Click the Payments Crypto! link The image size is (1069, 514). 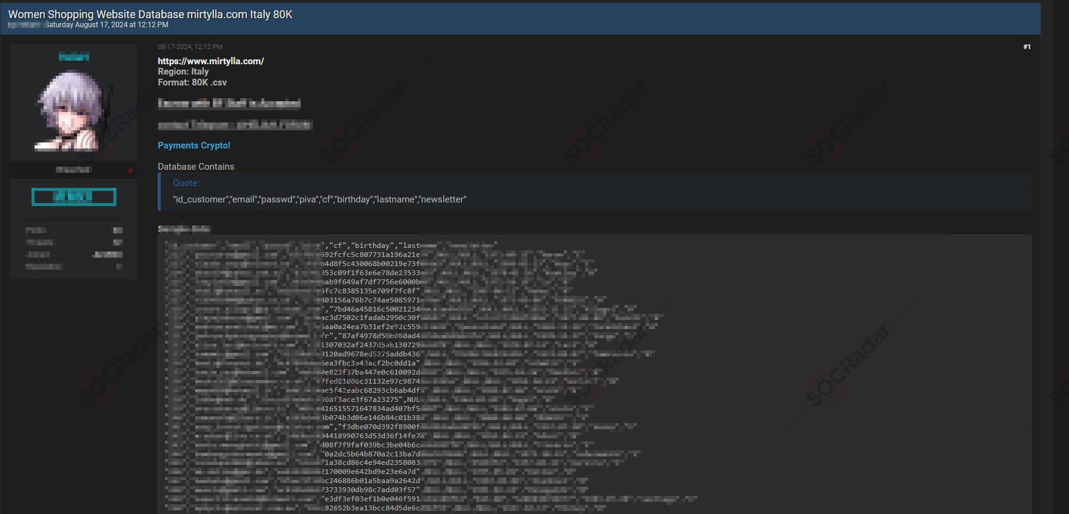pos(194,145)
